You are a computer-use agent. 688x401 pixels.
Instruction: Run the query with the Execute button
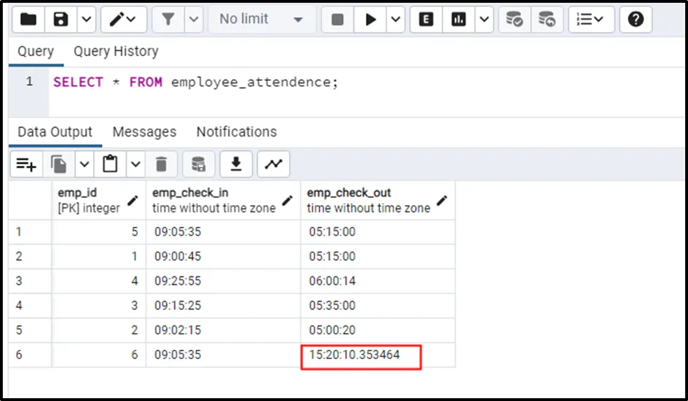(x=370, y=19)
